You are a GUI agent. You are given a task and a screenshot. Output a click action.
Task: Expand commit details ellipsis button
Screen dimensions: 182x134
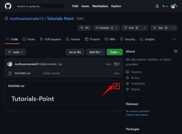[60, 64]
